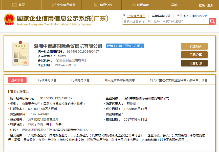
Task: Select 企业信用信息 search category
Action: tap(136, 16)
